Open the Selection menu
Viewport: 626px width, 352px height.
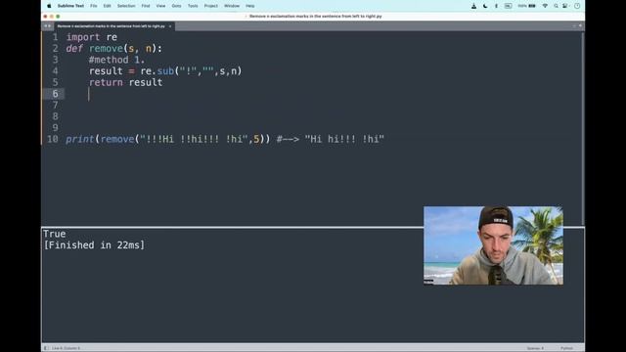coord(126,6)
